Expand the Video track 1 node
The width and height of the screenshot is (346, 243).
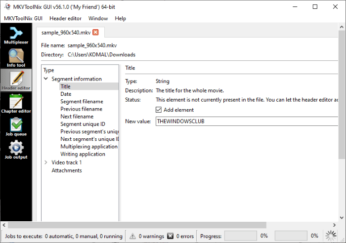[46, 162]
